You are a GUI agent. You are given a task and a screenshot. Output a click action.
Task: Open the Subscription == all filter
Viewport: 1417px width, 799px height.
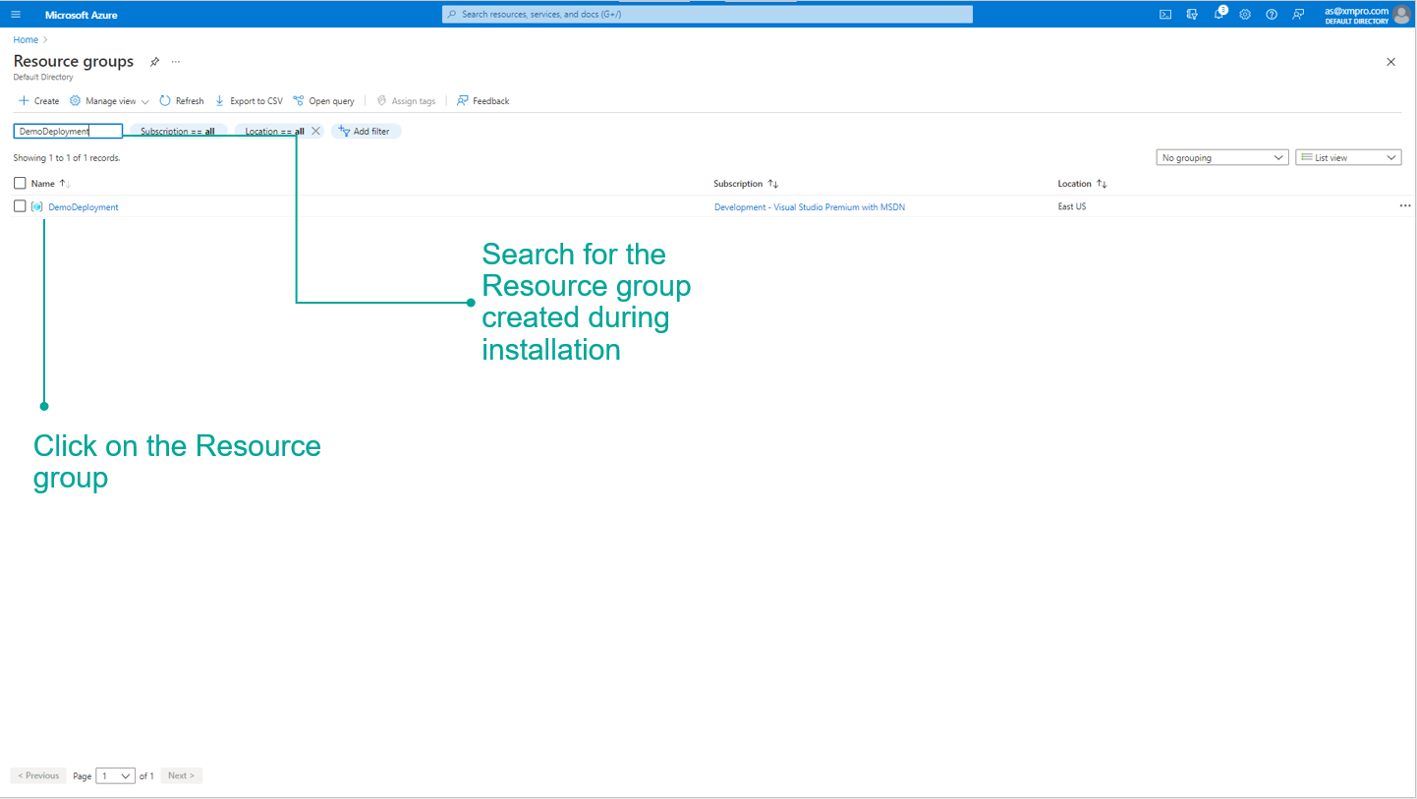coord(178,131)
